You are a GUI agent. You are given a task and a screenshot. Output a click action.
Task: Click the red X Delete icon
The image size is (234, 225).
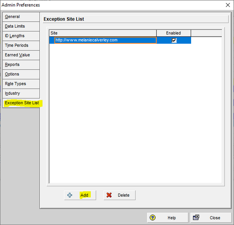click(x=109, y=195)
